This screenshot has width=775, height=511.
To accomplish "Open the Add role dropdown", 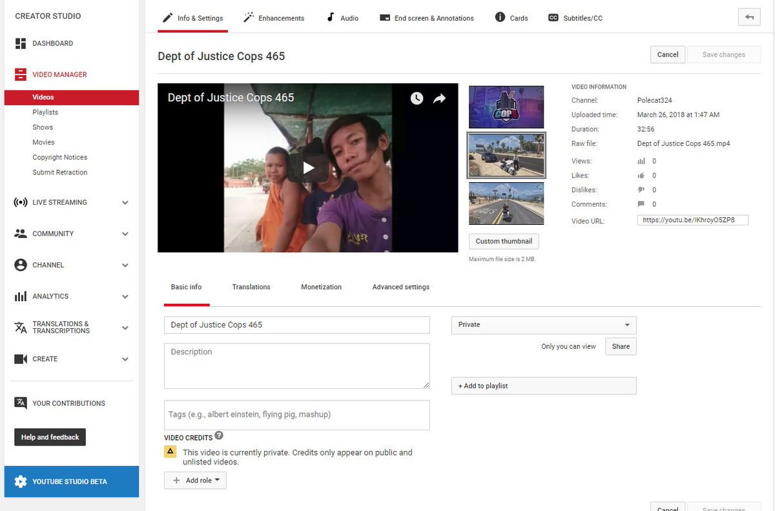I will pyautogui.click(x=195, y=481).
